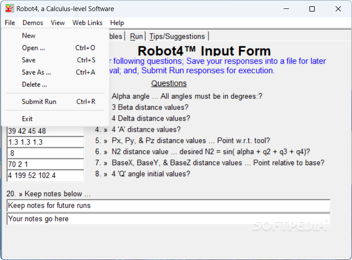The width and height of the screenshot is (352, 260).
Task: Maximize the Robot4 window
Action: point(312,9)
